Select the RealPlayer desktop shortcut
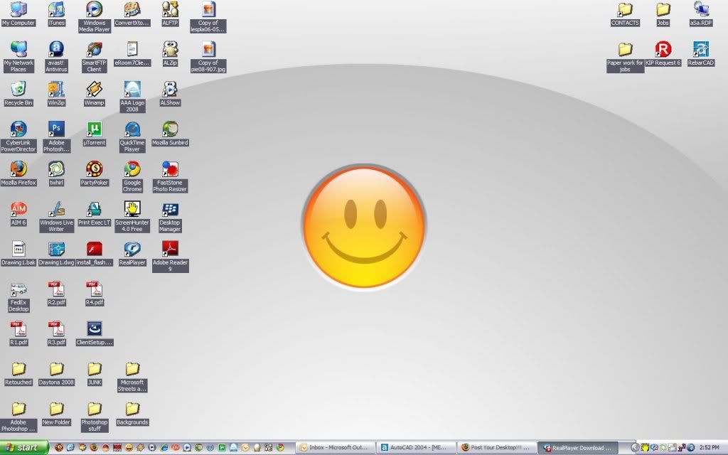728x455 pixels. 132,254
